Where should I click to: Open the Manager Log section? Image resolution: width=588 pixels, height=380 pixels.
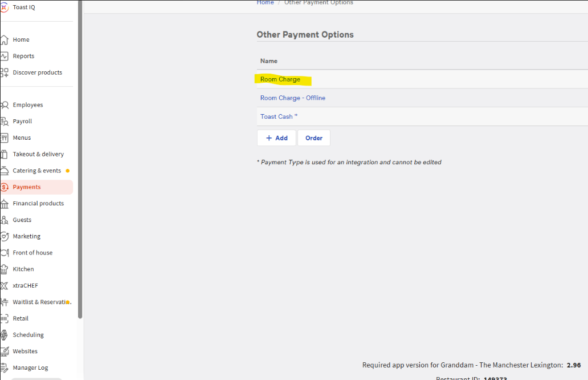pyautogui.click(x=30, y=367)
